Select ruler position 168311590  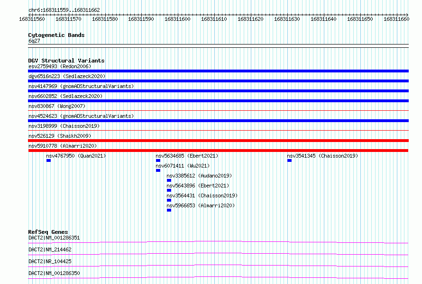[x=141, y=19]
